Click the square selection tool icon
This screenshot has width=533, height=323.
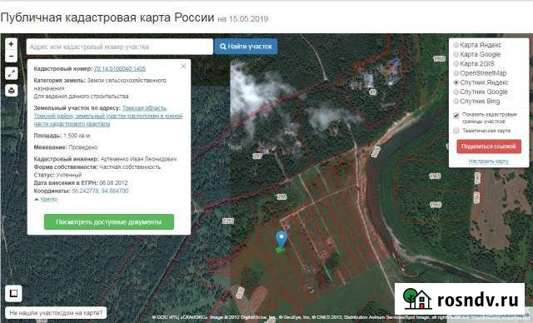[13, 293]
